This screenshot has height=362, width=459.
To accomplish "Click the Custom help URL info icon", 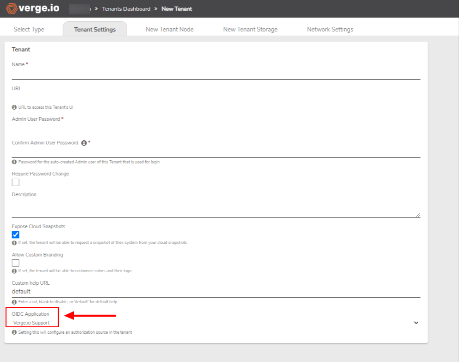I will [14, 301].
